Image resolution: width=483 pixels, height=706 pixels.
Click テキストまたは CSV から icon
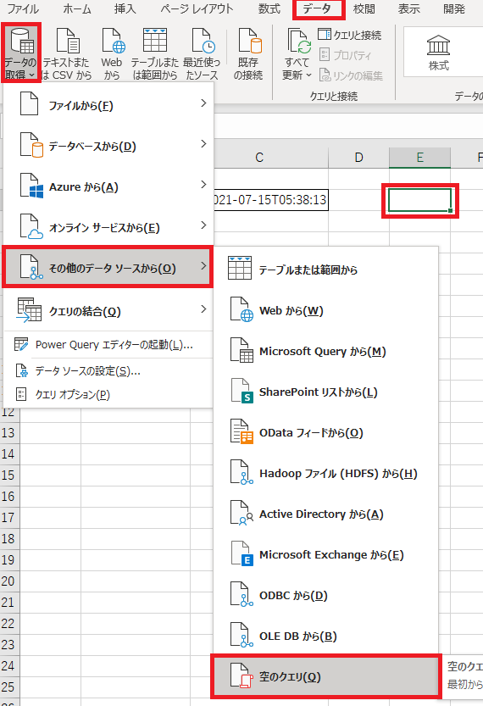point(67,54)
